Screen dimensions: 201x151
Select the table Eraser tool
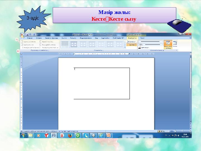click(x=175, y=44)
